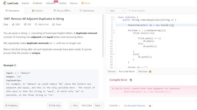Click the Compile Error heading
The height and width of the screenshot is (110, 197).
(118, 80)
